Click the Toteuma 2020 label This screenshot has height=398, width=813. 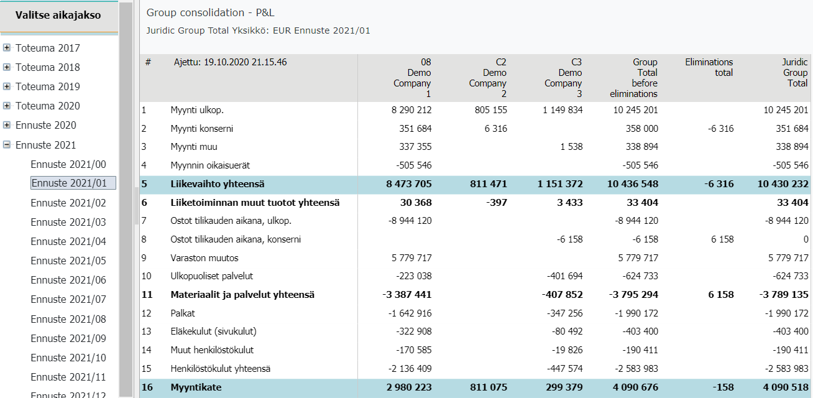[x=48, y=106]
